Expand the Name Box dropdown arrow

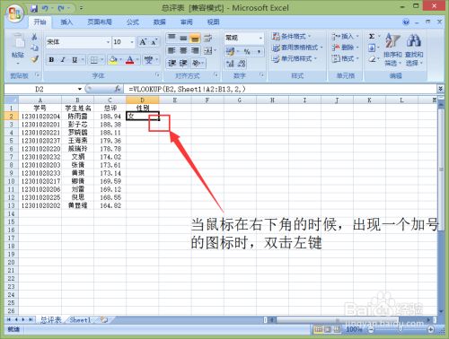pyautogui.click(x=80, y=89)
